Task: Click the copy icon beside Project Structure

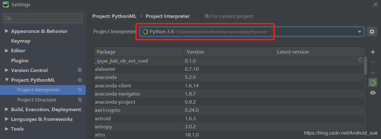Action: [80, 100]
